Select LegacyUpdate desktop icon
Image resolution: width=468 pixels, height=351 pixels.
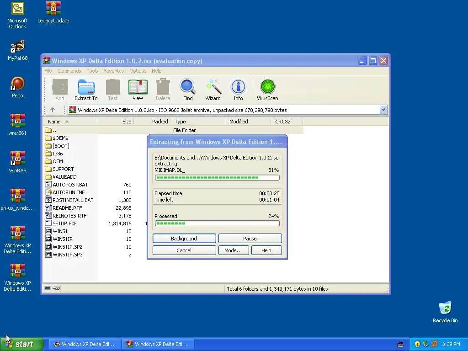53,12
